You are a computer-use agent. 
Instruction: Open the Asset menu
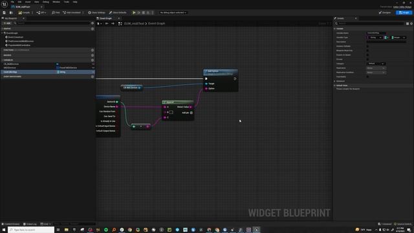[x=28, y=2]
